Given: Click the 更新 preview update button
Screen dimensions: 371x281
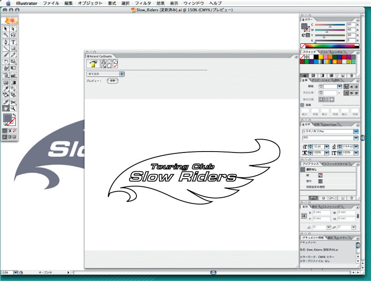Looking at the screenshot, I should pyautogui.click(x=112, y=81).
